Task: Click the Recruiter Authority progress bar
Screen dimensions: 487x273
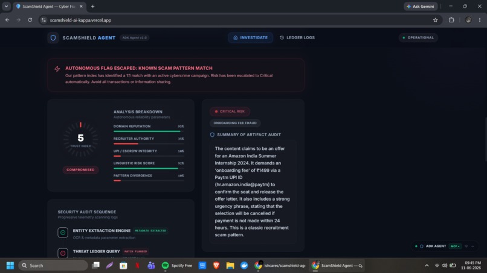Action: pyautogui.click(x=149, y=143)
